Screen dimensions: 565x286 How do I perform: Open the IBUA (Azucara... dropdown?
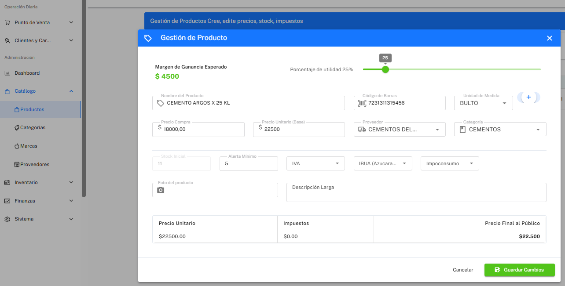(x=382, y=163)
